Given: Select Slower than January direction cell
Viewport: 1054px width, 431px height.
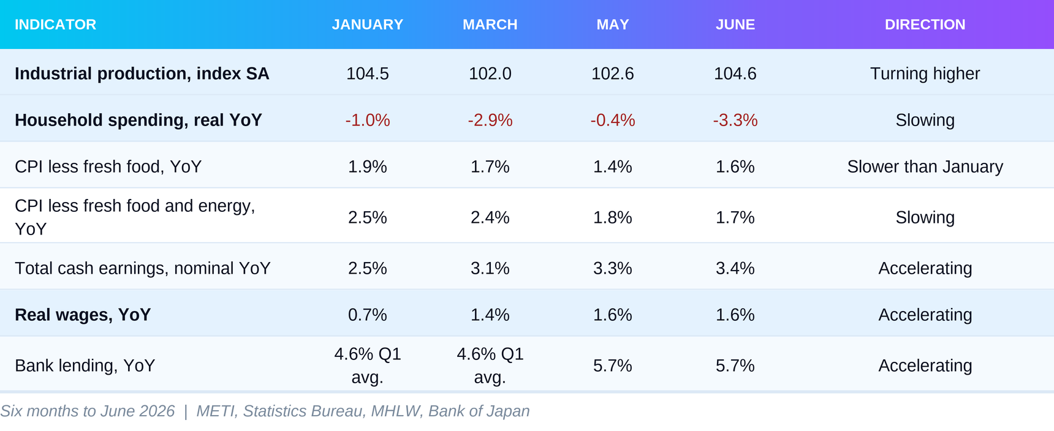Looking at the screenshot, I should click(925, 167).
